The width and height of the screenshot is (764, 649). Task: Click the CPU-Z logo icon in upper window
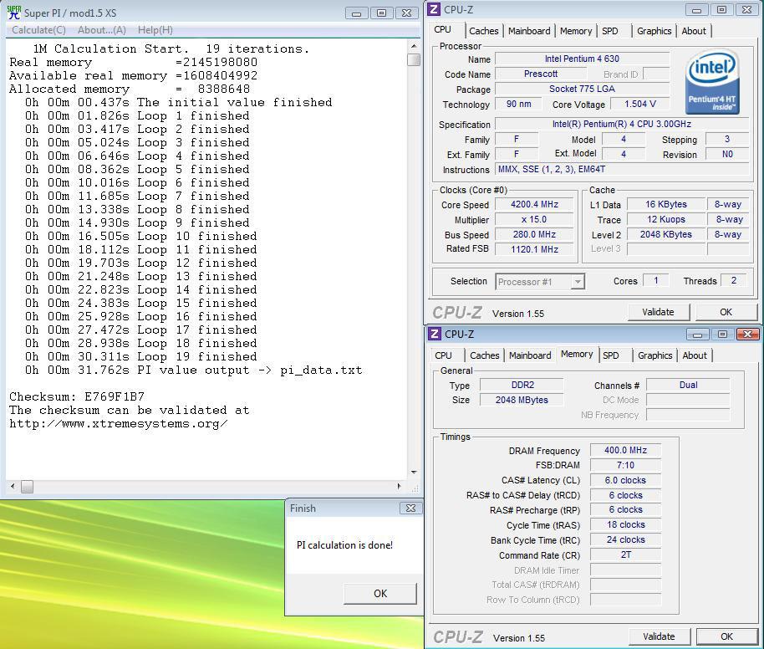[434, 9]
